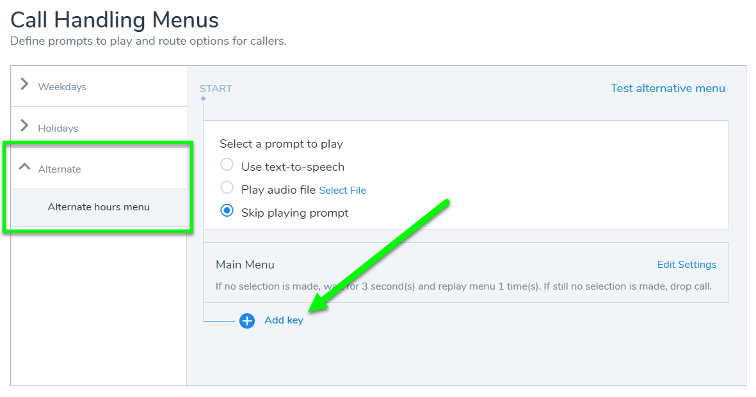Expand the Weekdays section chevron
This screenshot has height=397, width=756.
coord(24,84)
